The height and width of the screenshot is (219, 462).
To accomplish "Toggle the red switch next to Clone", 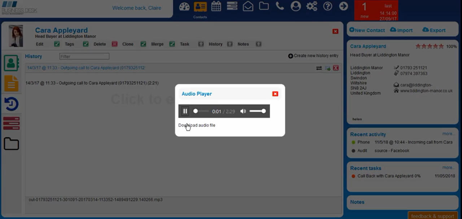I will [115, 44].
